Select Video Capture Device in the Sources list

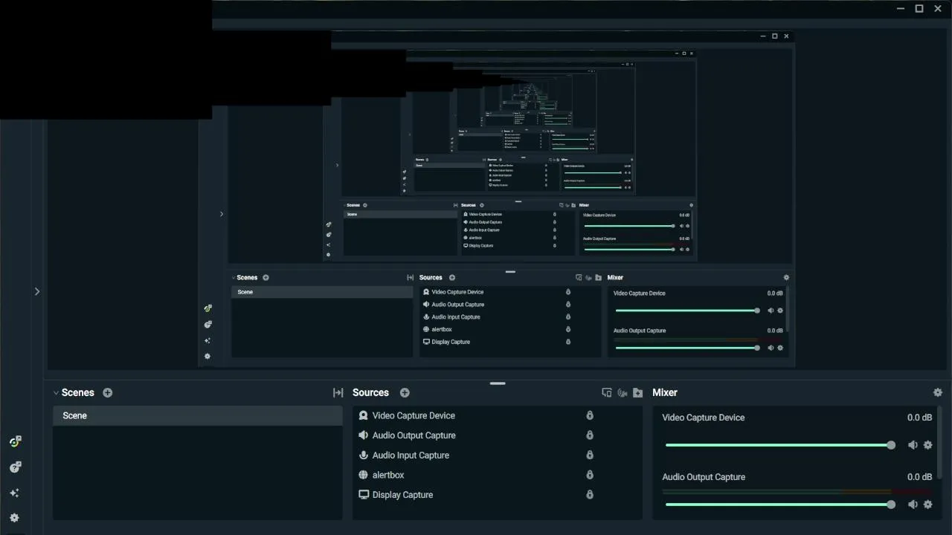497,415
